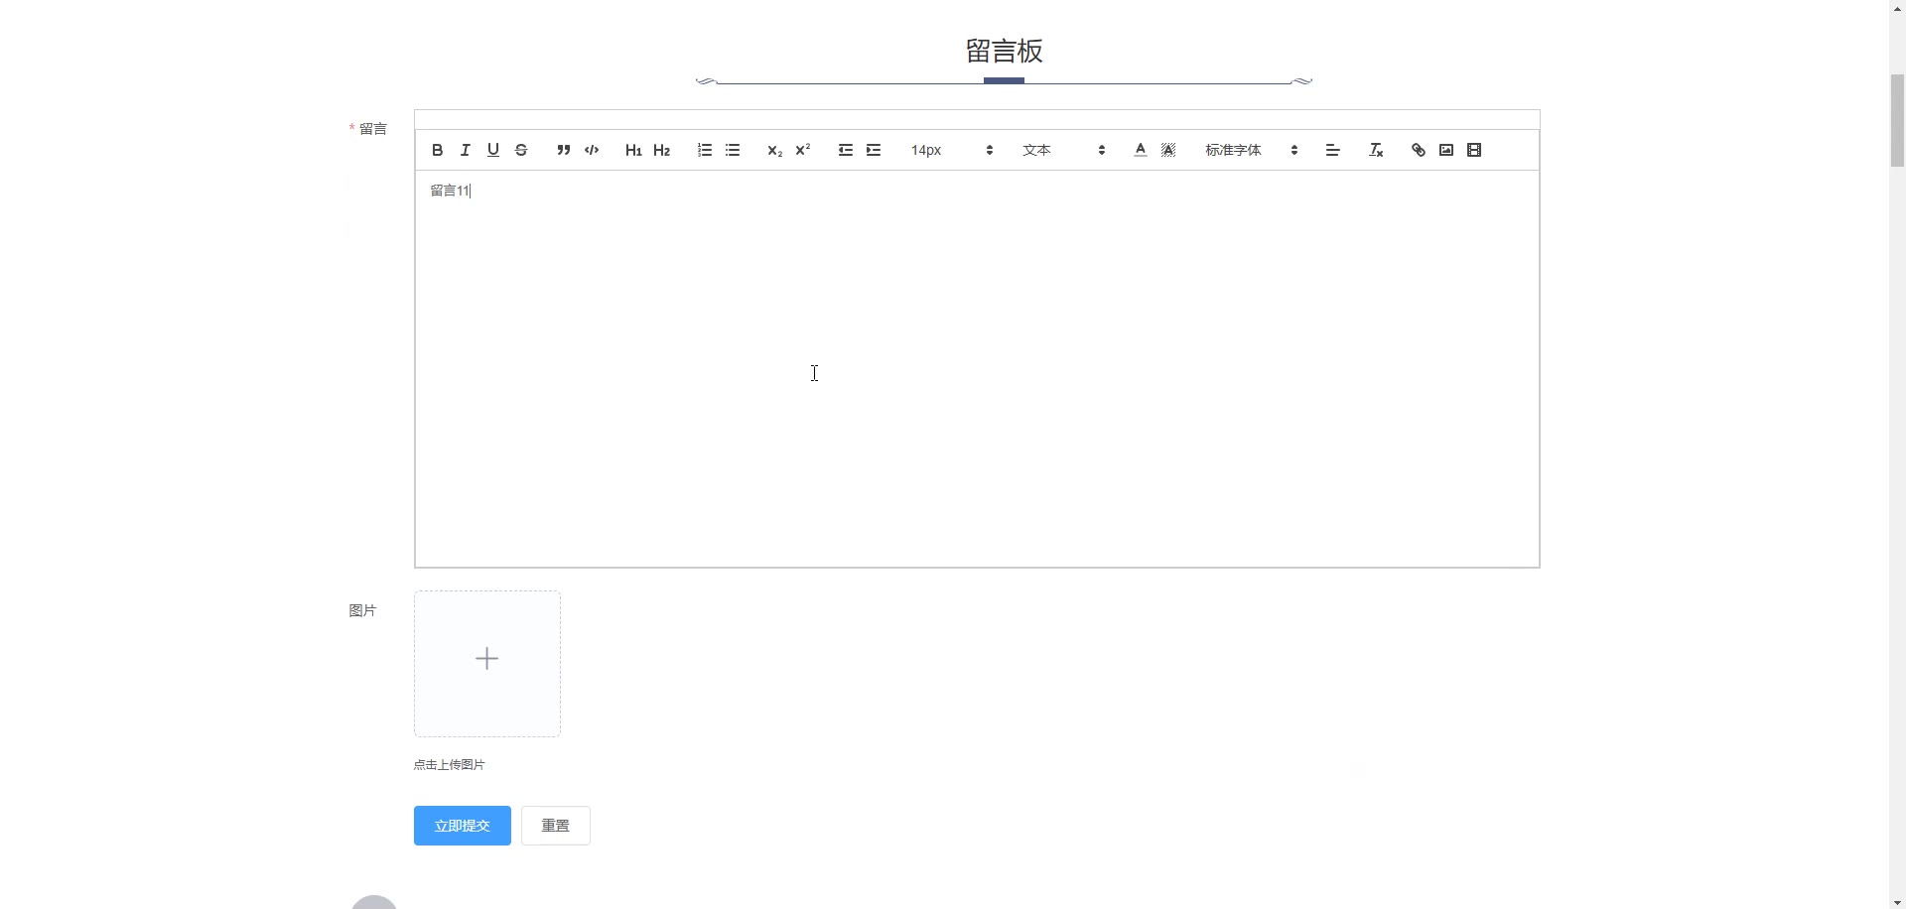Toggle strikethrough formatting
Image resolution: width=1906 pixels, height=909 pixels.
(520, 150)
